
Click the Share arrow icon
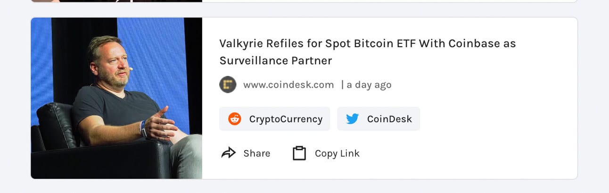pos(229,153)
